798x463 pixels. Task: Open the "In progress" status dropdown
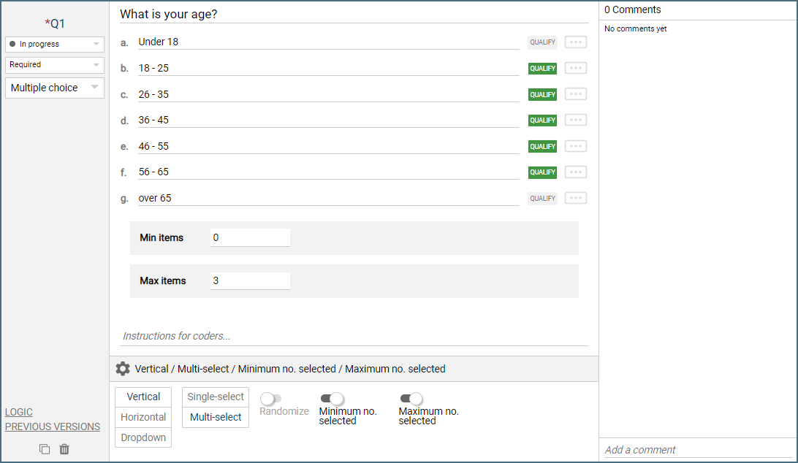pyautogui.click(x=55, y=45)
